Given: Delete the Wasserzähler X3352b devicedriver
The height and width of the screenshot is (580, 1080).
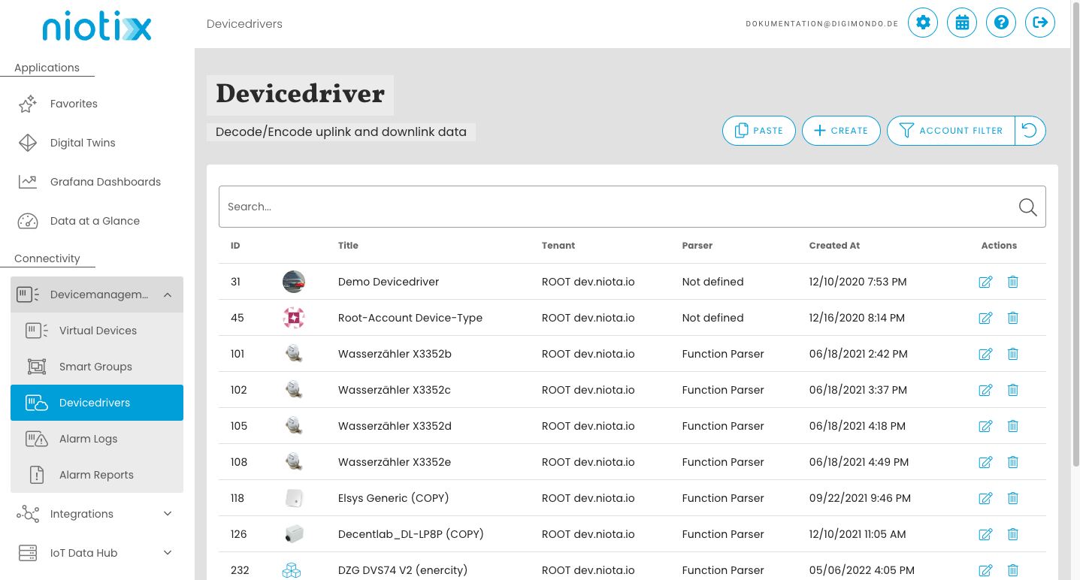Looking at the screenshot, I should click(x=1012, y=354).
